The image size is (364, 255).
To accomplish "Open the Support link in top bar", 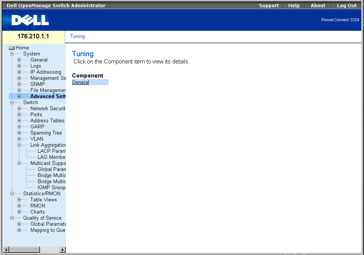I will click(269, 6).
